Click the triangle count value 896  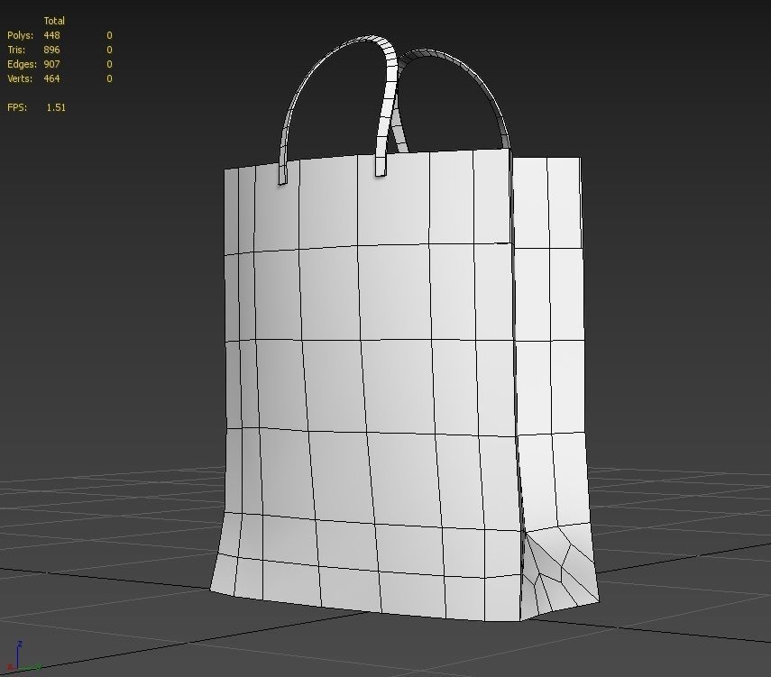point(51,50)
